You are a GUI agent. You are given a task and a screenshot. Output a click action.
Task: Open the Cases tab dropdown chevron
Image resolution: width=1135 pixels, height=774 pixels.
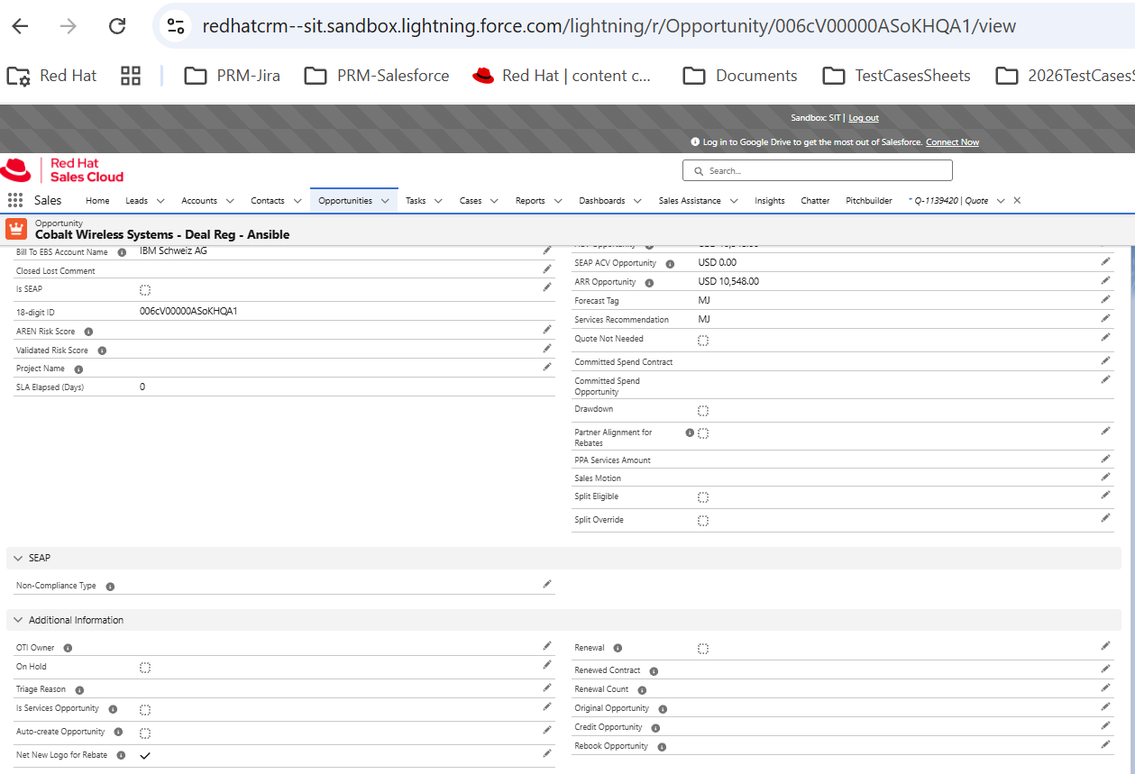[x=494, y=201]
